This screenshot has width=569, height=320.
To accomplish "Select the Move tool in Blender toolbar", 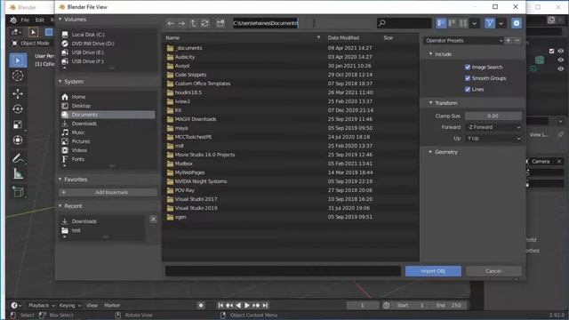I will (x=18, y=93).
